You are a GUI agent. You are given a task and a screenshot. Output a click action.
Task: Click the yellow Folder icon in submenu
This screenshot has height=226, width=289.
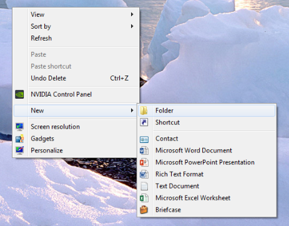(x=144, y=111)
